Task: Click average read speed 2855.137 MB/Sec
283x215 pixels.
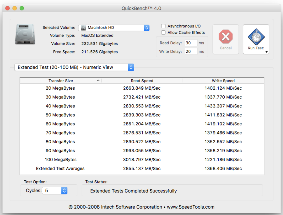Action: (x=142, y=169)
